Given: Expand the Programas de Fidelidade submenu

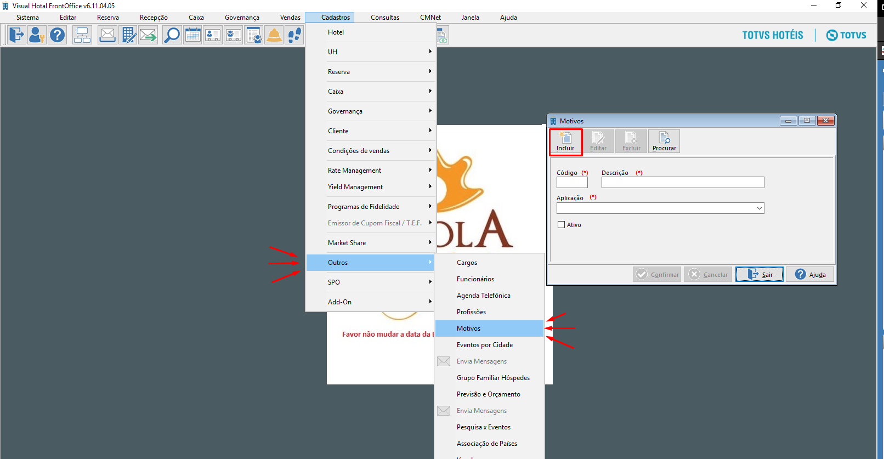Looking at the screenshot, I should (x=371, y=207).
